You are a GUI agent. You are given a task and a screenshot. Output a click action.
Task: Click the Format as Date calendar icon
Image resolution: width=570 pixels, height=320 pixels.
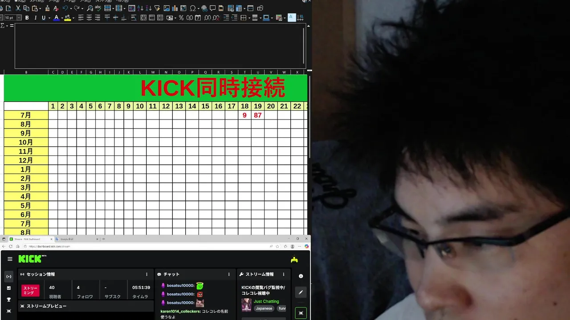(x=198, y=18)
